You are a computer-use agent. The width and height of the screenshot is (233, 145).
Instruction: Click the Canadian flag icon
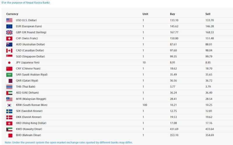click(9, 51)
